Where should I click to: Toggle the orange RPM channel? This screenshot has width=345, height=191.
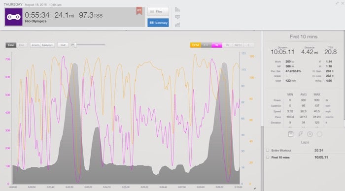pos(195,45)
